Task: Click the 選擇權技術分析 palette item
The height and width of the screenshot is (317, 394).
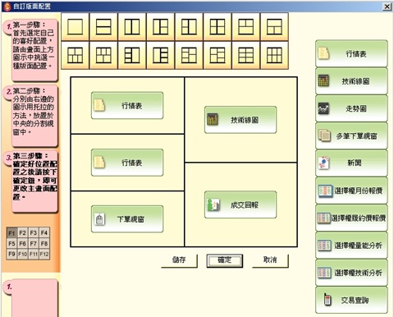Action: point(351,273)
